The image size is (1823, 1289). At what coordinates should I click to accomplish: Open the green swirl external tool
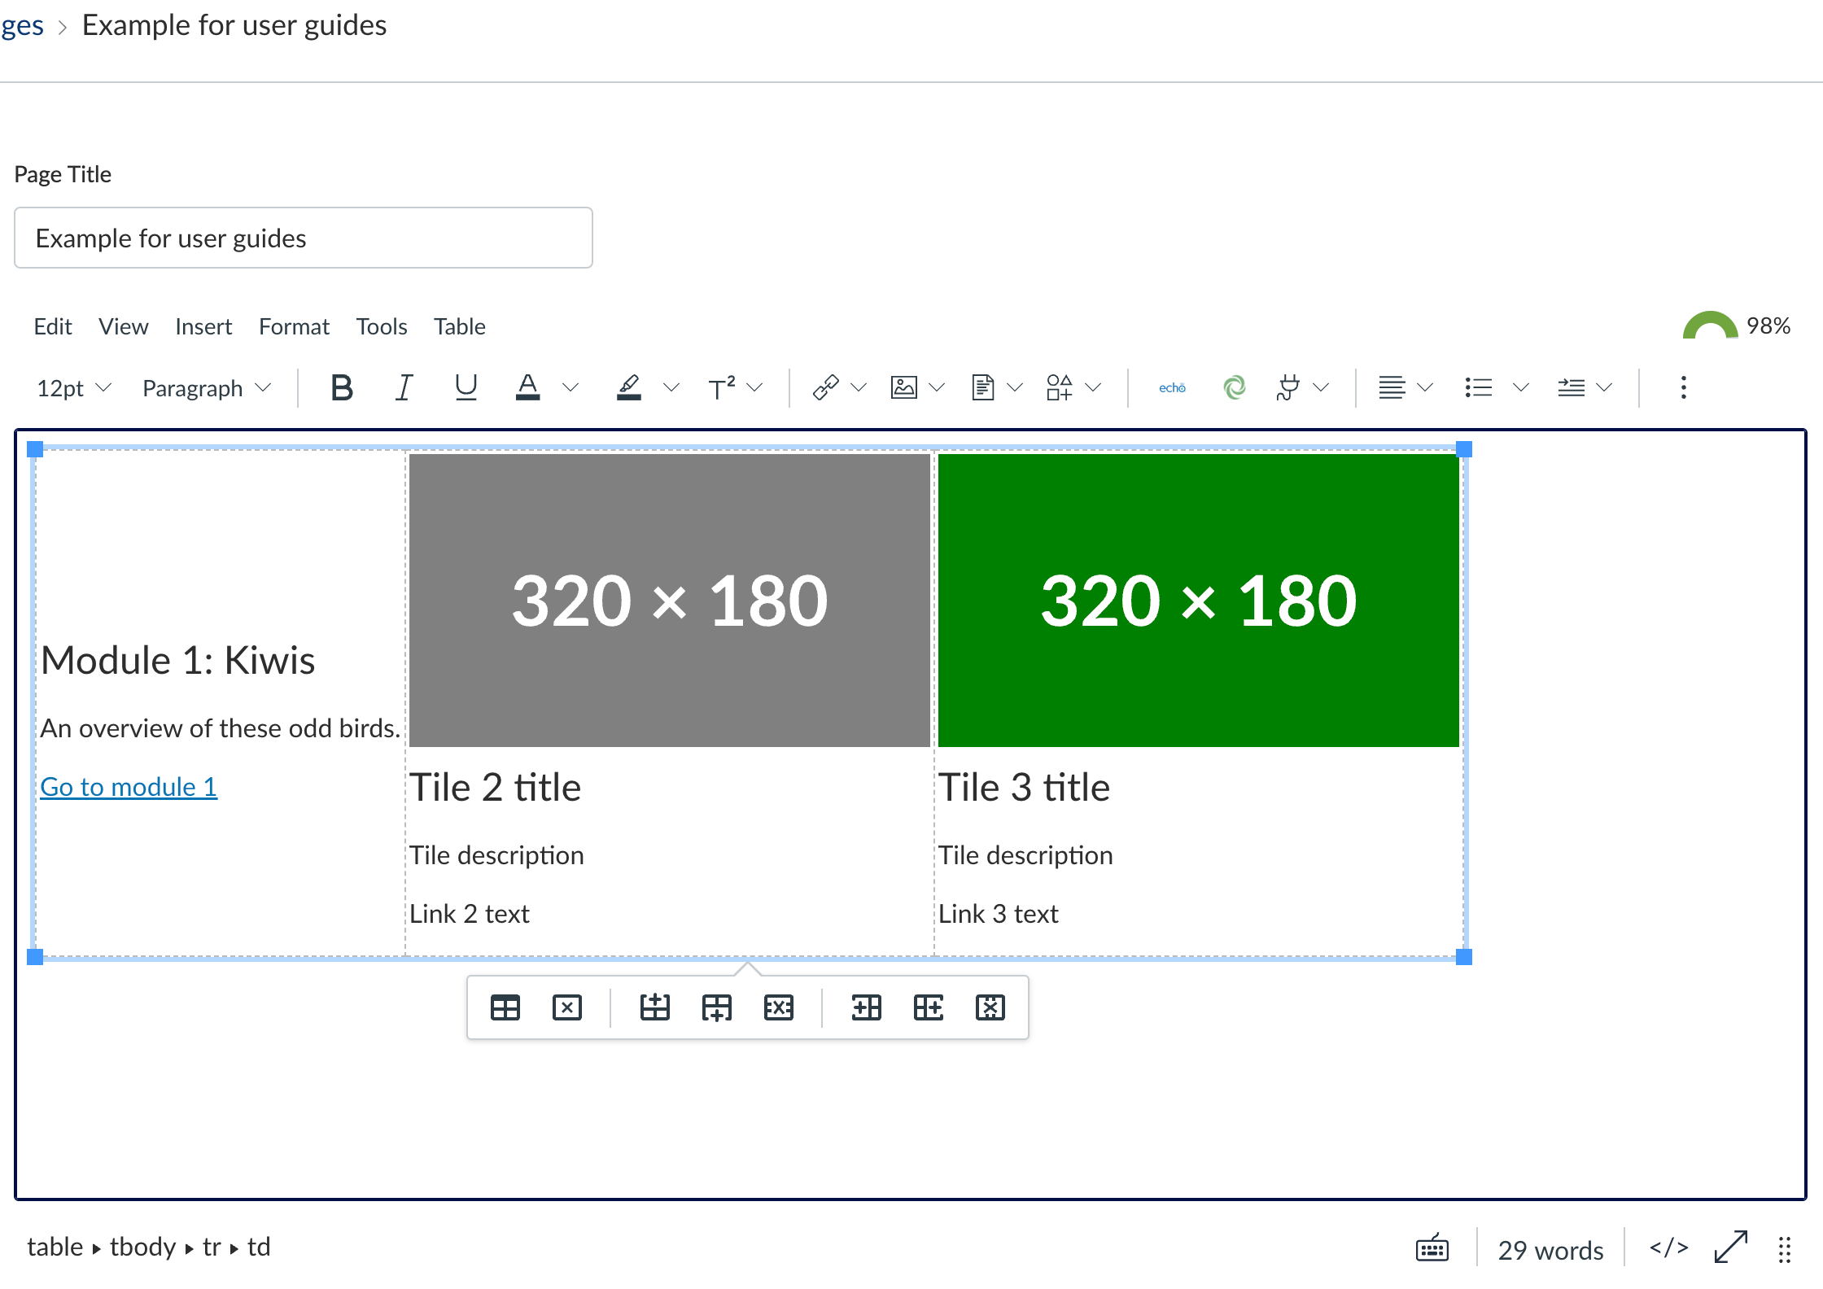click(x=1235, y=388)
